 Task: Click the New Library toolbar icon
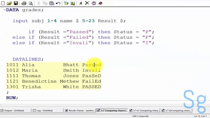[x=66, y=3]
